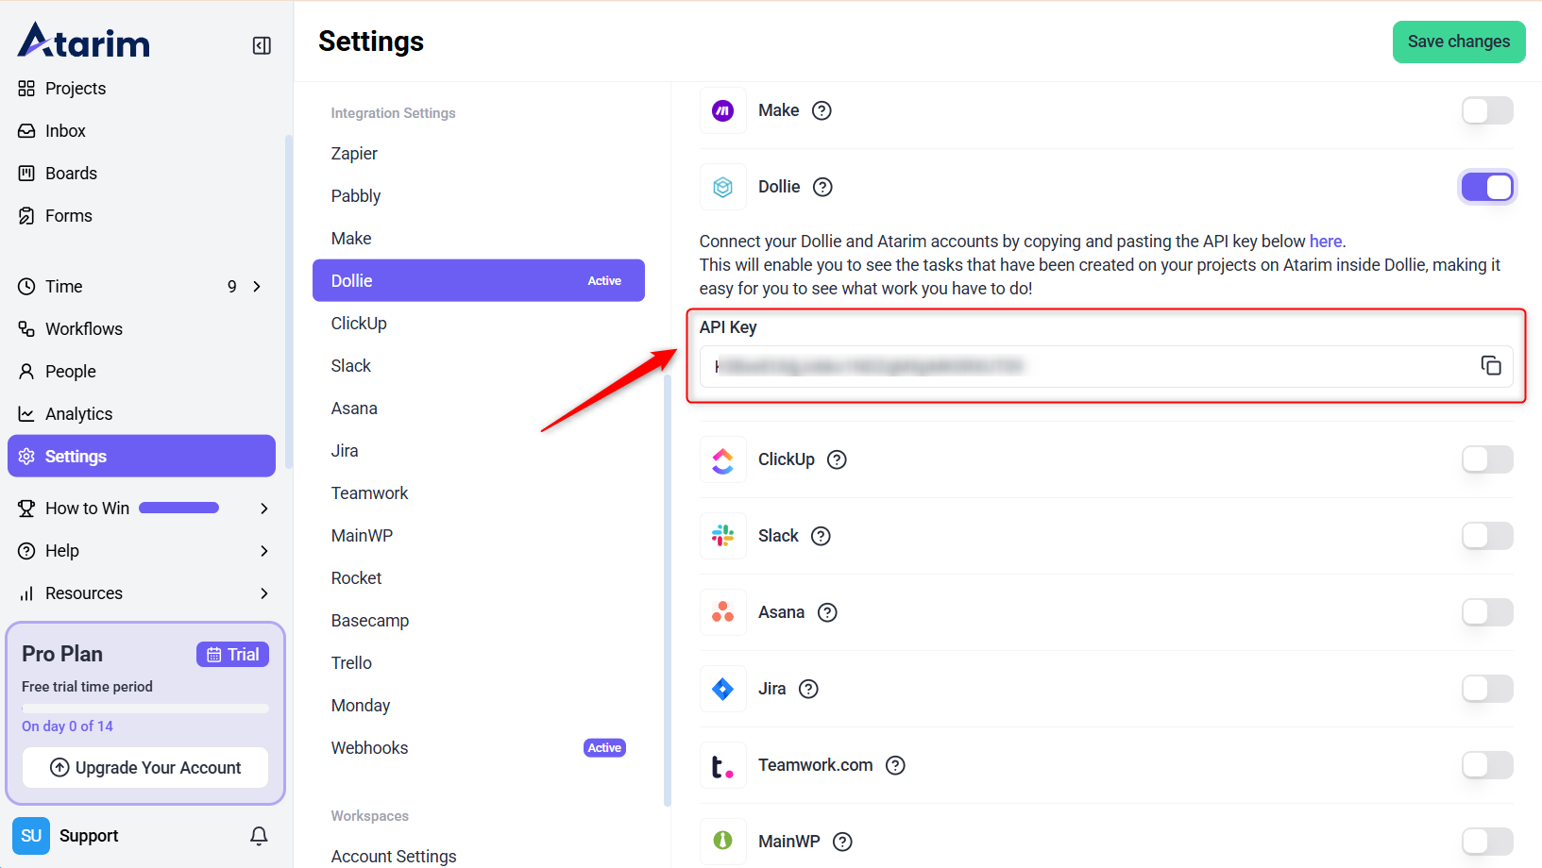This screenshot has width=1542, height=868.
Task: Open help info next to Teamwork.com
Action: pyautogui.click(x=895, y=765)
